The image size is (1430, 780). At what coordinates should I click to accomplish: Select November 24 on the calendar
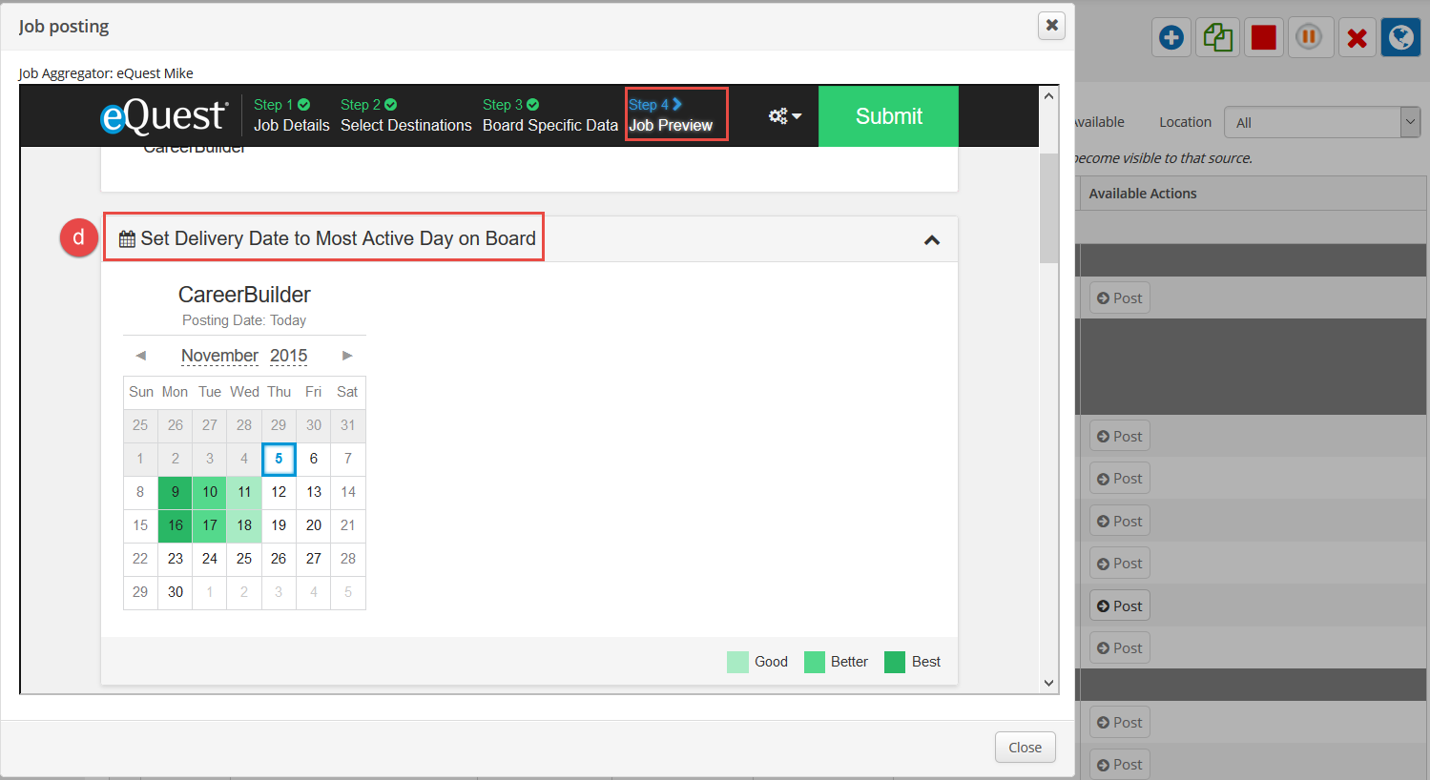pyautogui.click(x=210, y=559)
